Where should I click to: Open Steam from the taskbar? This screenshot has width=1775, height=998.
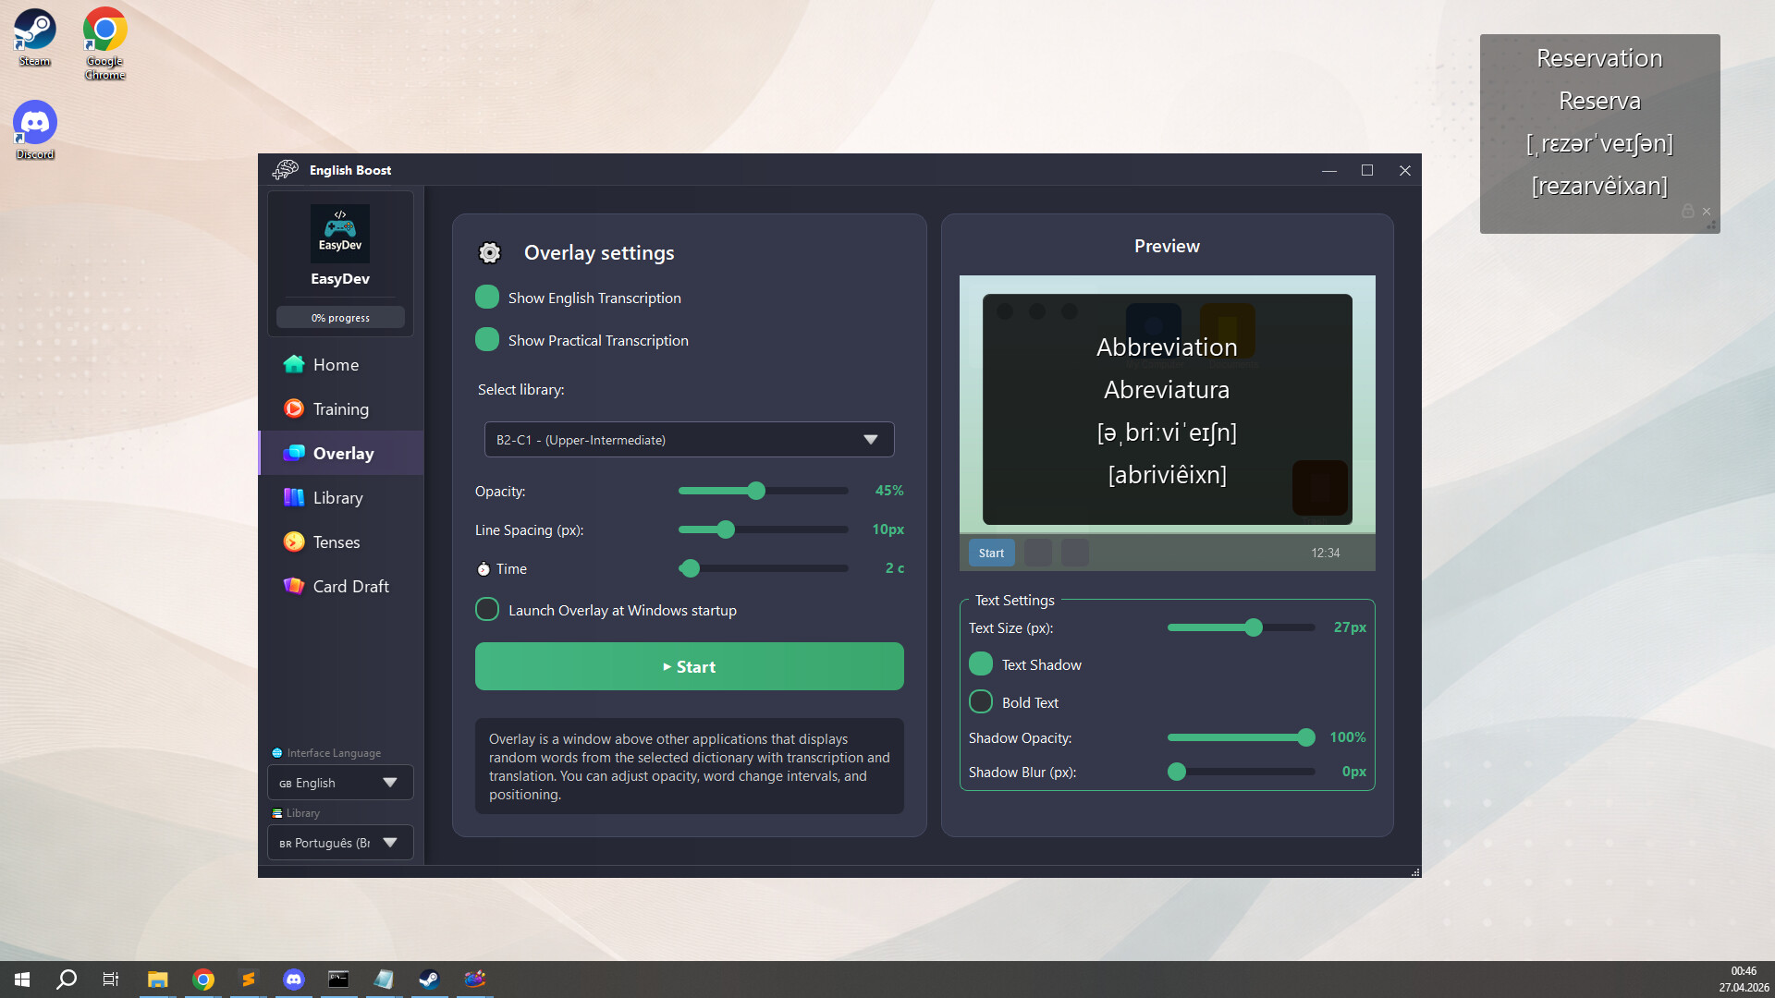429,980
